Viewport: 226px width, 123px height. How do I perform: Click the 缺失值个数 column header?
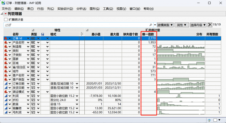(130, 34)
